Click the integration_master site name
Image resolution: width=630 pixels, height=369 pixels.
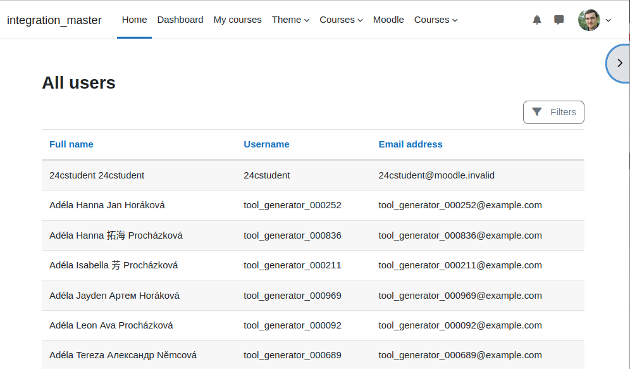[x=54, y=20]
